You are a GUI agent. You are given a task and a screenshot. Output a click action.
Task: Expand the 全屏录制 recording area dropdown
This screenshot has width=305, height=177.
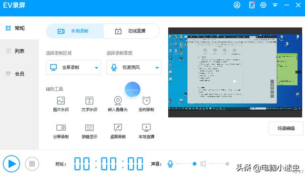click(x=73, y=67)
